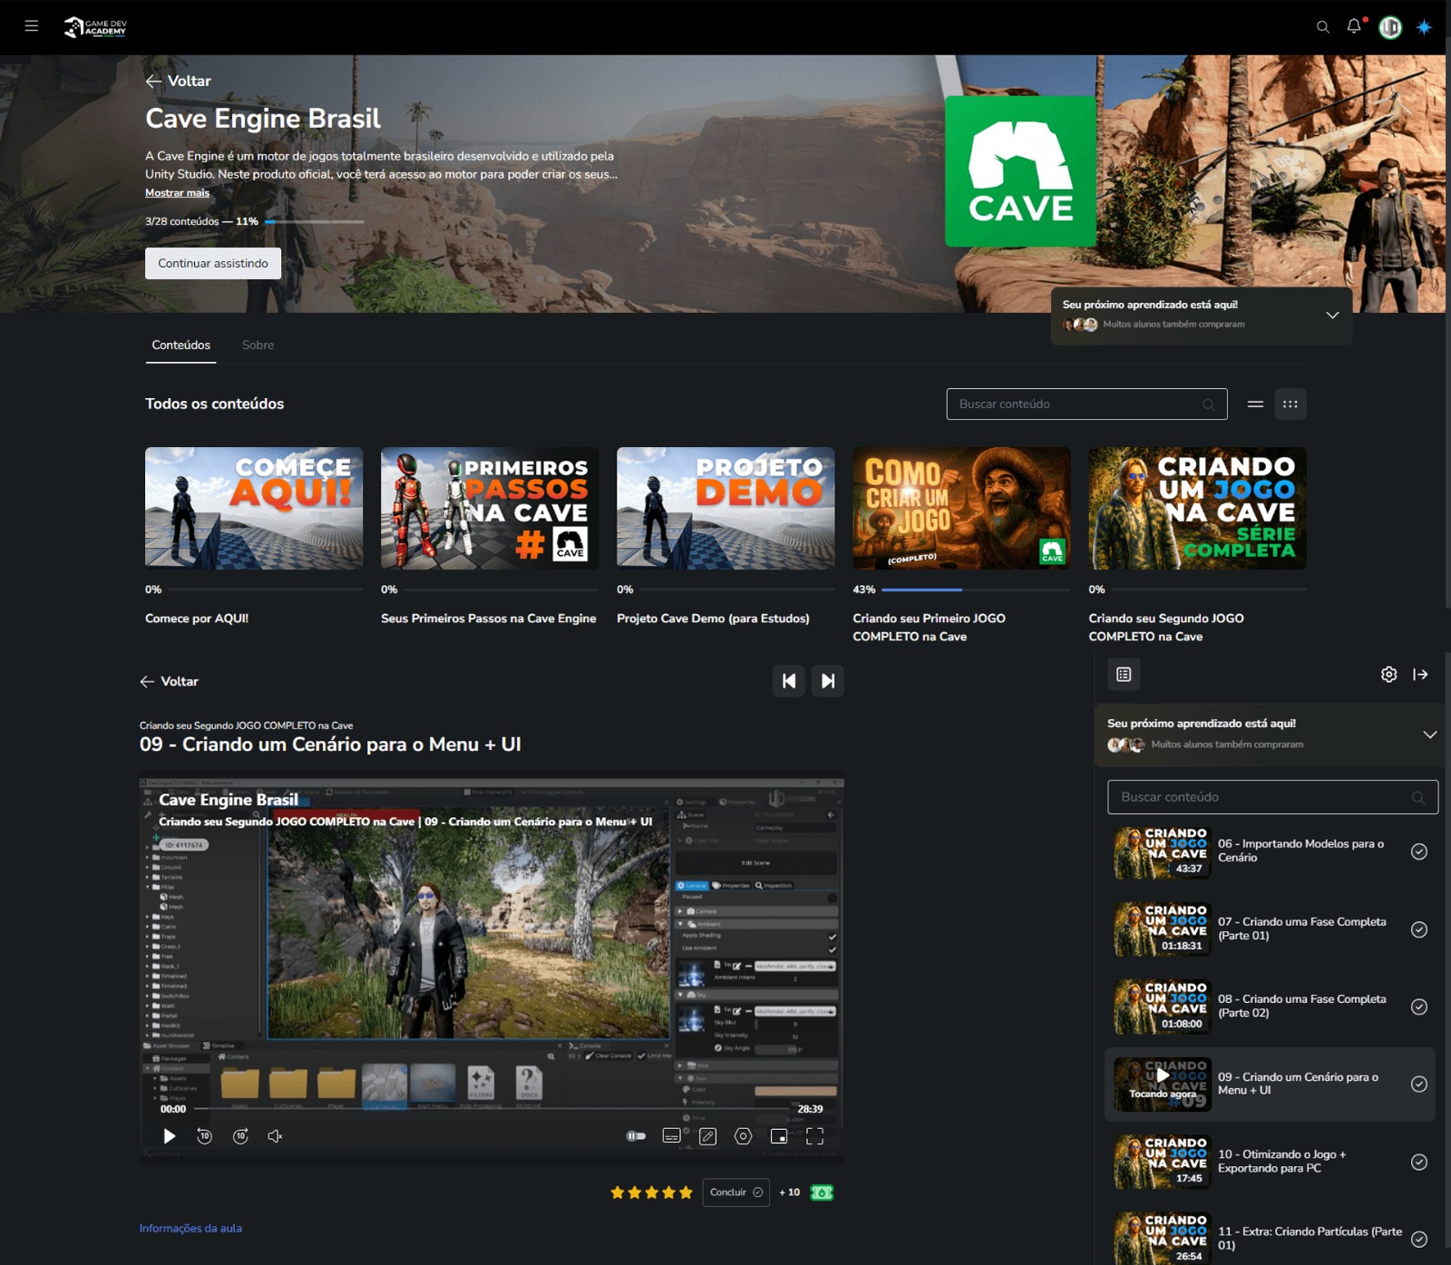The width and height of the screenshot is (1451, 1265).
Task: Open the user profile avatar
Action: [1390, 27]
